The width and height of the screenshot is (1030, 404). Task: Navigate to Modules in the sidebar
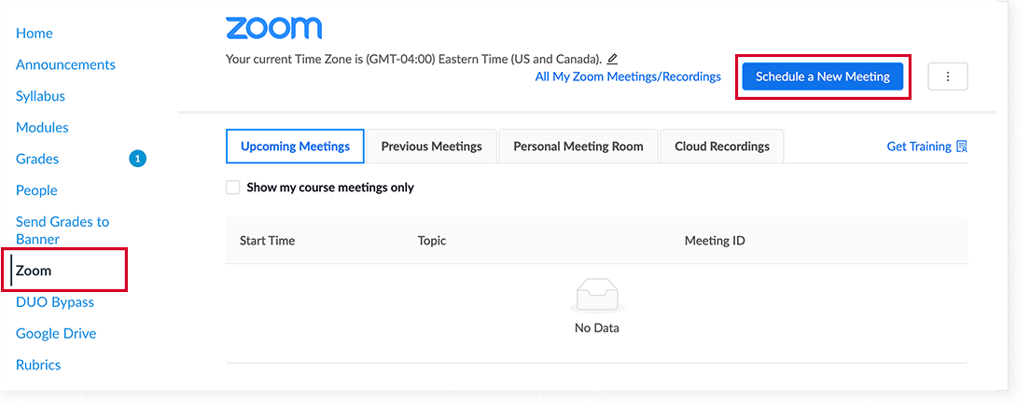pyautogui.click(x=42, y=128)
